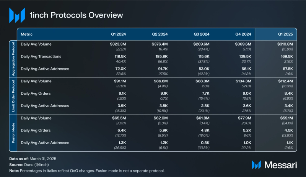Click the Messari logo icon beside the title
The height and width of the screenshot is (177, 306).
pos(17,15)
